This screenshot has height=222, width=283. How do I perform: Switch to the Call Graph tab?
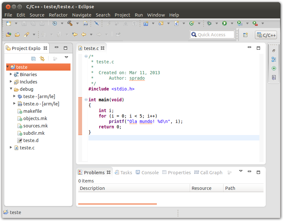point(208,173)
